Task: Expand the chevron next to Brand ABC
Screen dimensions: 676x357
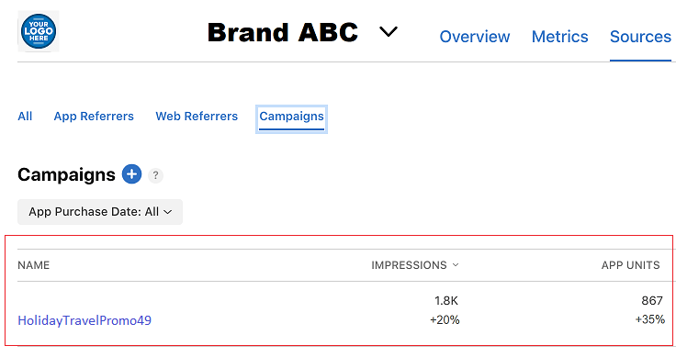Action: tap(388, 31)
